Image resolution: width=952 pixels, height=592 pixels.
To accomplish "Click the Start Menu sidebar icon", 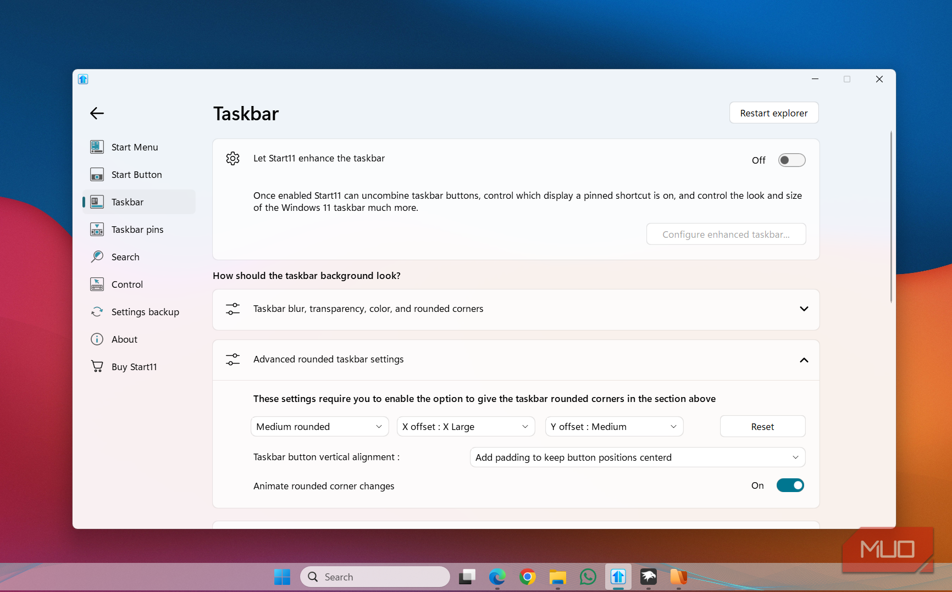I will [97, 147].
